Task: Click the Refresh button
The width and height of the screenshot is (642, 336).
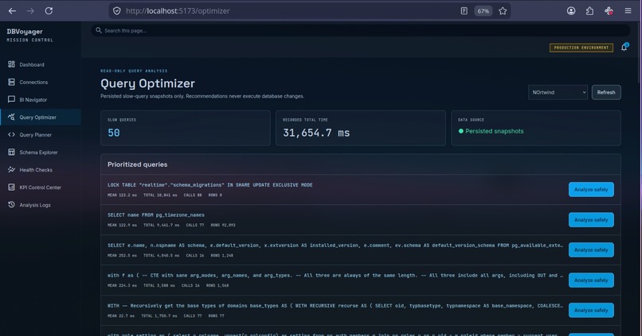Action: coord(606,92)
